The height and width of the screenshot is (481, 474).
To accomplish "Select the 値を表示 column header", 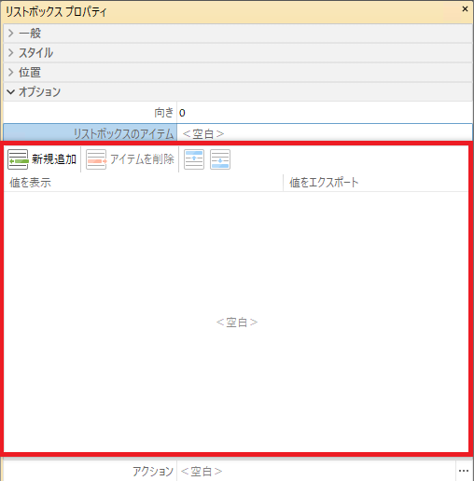I will click(144, 183).
